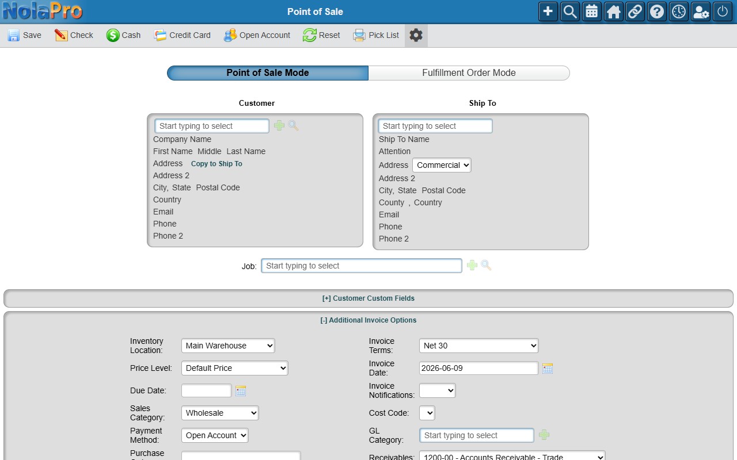
Task: Open the Receivables account dropdown
Action: tap(512, 457)
